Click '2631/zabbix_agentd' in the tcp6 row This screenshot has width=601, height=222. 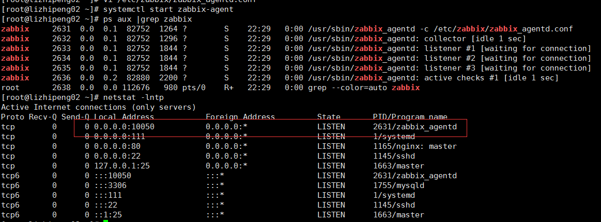coord(415,175)
